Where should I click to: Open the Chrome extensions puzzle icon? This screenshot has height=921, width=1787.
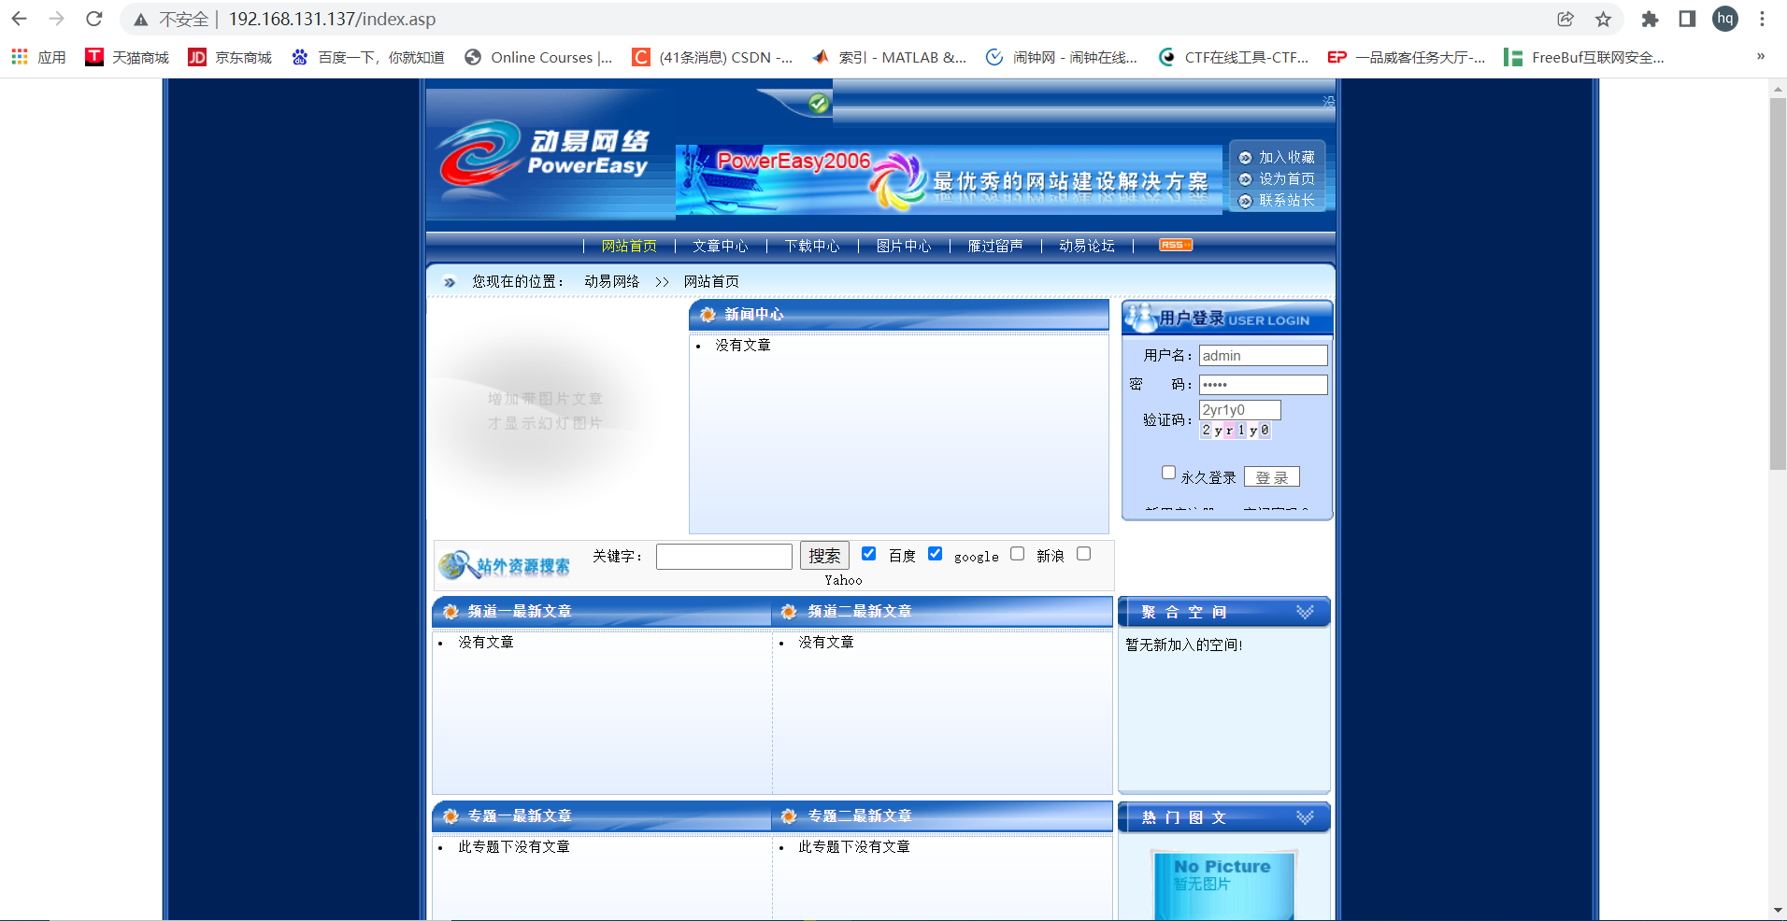[x=1650, y=19]
